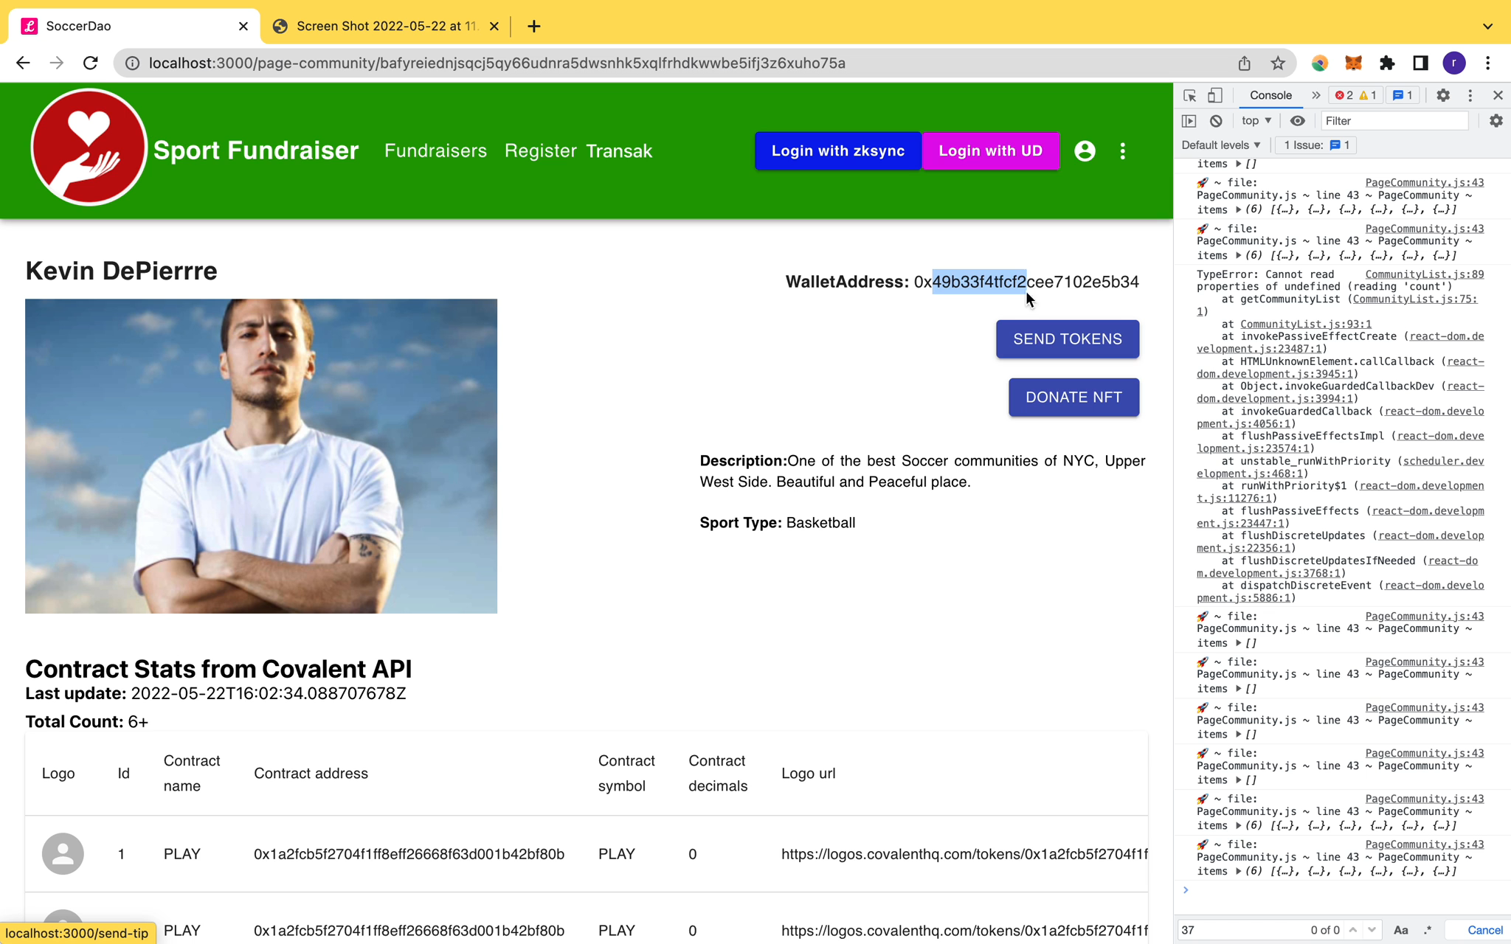Viewport: 1511px width, 944px height.
Task: Clear the console with the ban icon
Action: coord(1216,121)
